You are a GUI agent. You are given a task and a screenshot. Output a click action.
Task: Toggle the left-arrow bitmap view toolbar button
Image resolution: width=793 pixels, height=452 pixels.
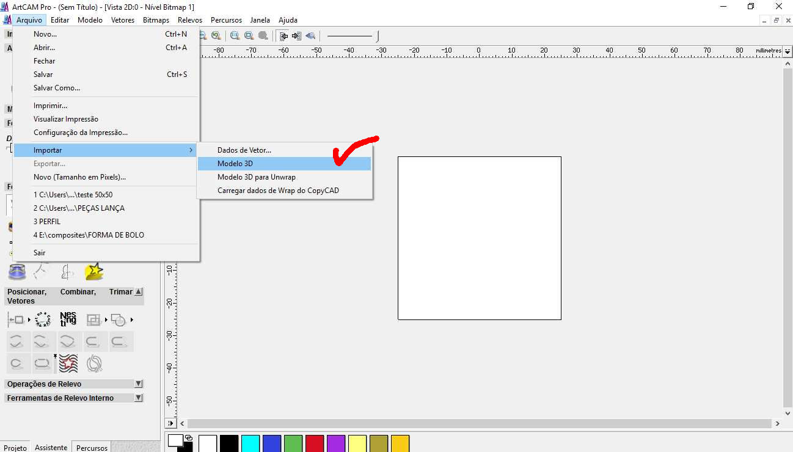click(x=283, y=36)
